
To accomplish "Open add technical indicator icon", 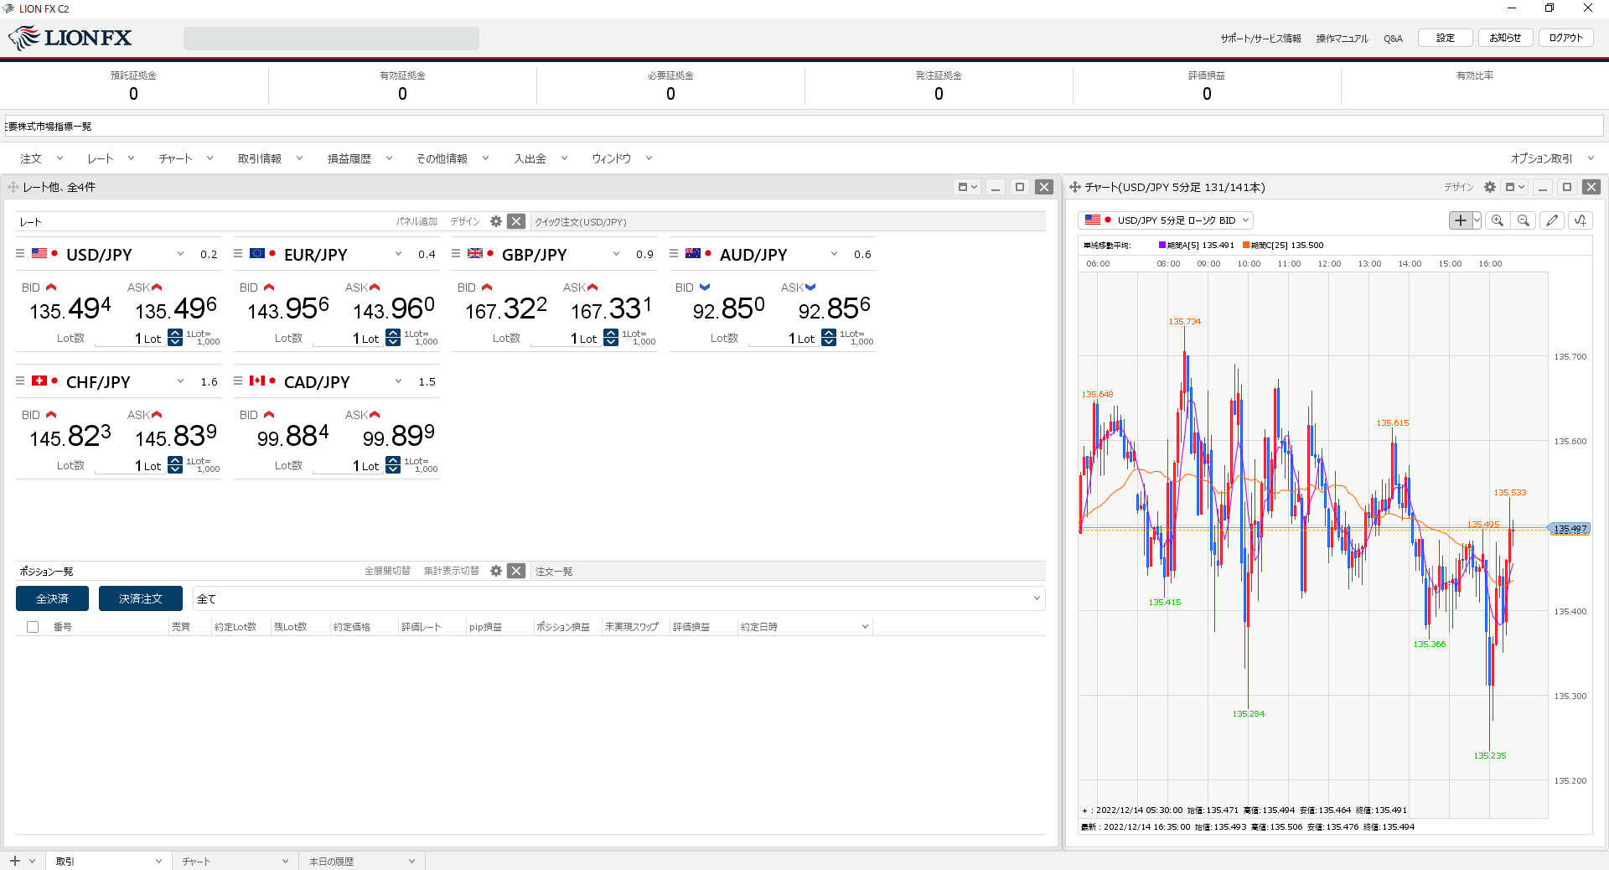I will [1580, 220].
